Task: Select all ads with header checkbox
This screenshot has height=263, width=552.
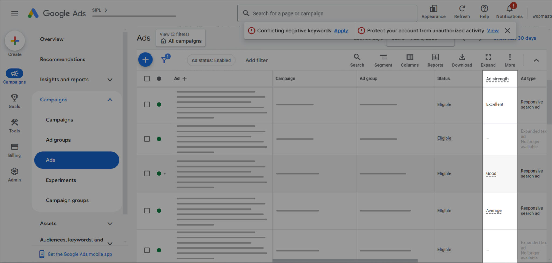Action: point(147,78)
